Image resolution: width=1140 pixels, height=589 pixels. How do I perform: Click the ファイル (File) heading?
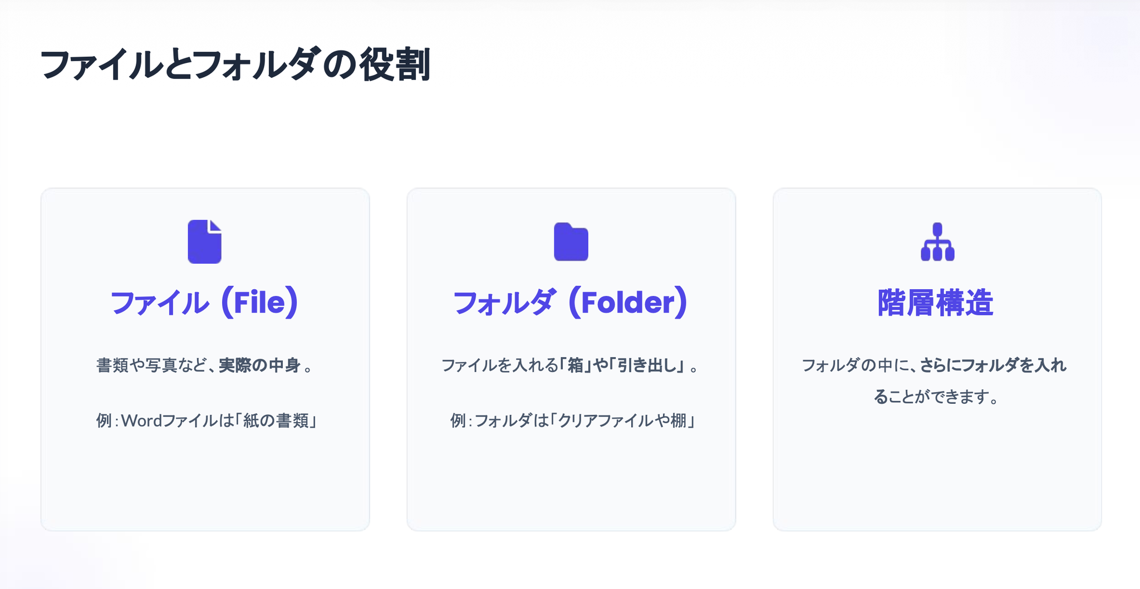coord(204,303)
